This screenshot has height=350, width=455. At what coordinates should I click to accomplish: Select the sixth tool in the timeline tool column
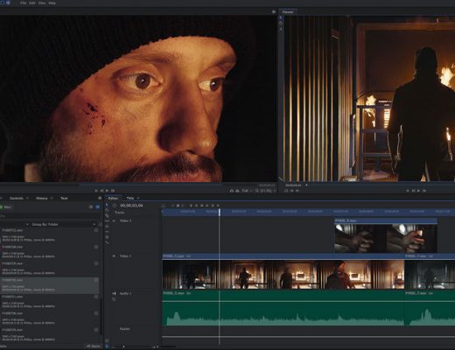click(x=107, y=232)
